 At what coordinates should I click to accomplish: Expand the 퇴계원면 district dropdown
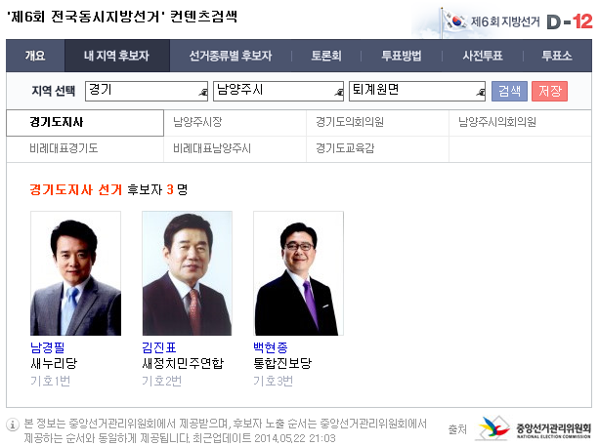[x=417, y=91]
